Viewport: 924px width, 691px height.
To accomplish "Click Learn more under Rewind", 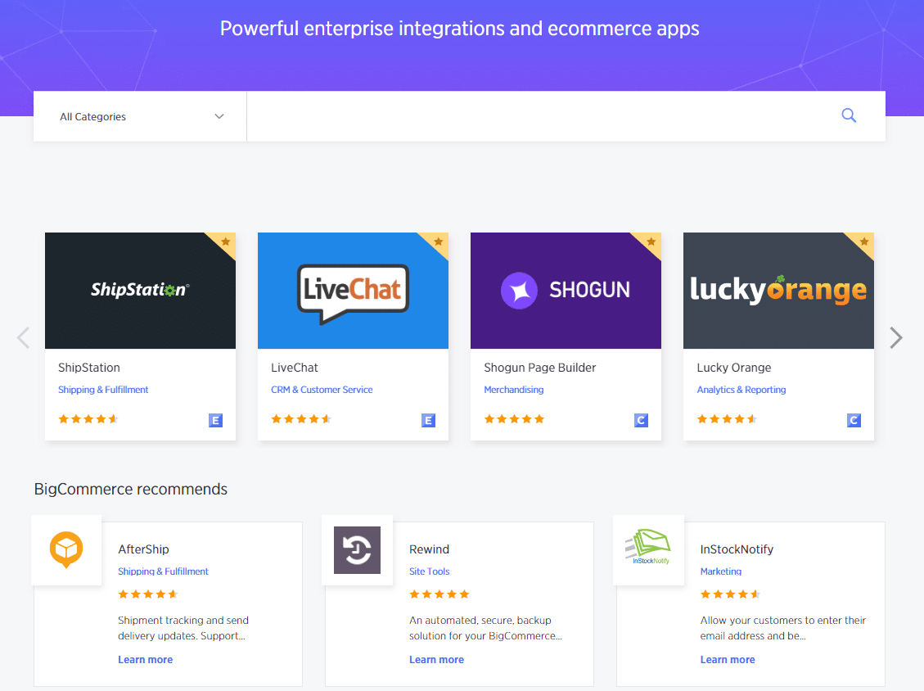I will 436,660.
